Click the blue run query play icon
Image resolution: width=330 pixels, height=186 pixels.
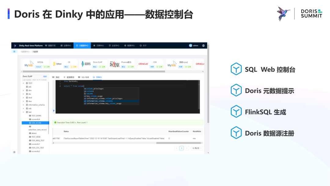pyautogui.click(x=54, y=110)
